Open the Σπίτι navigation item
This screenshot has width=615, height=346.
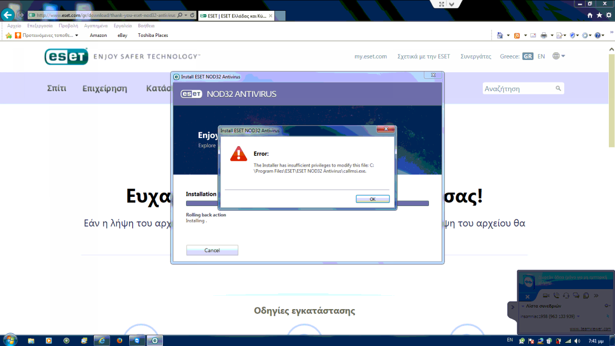(56, 88)
